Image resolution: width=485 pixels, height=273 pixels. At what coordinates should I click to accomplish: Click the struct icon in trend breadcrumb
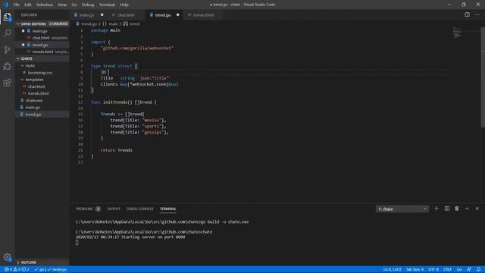(125, 24)
